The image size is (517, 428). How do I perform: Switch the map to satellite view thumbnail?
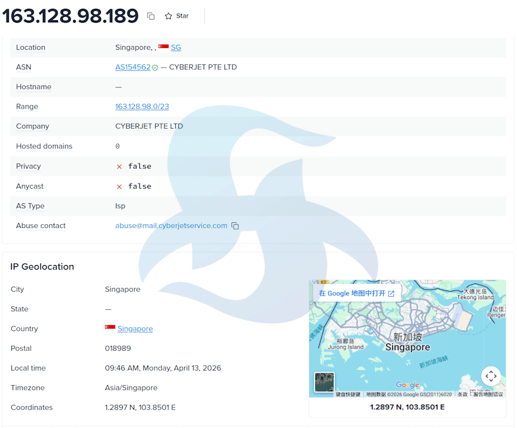[x=324, y=382]
